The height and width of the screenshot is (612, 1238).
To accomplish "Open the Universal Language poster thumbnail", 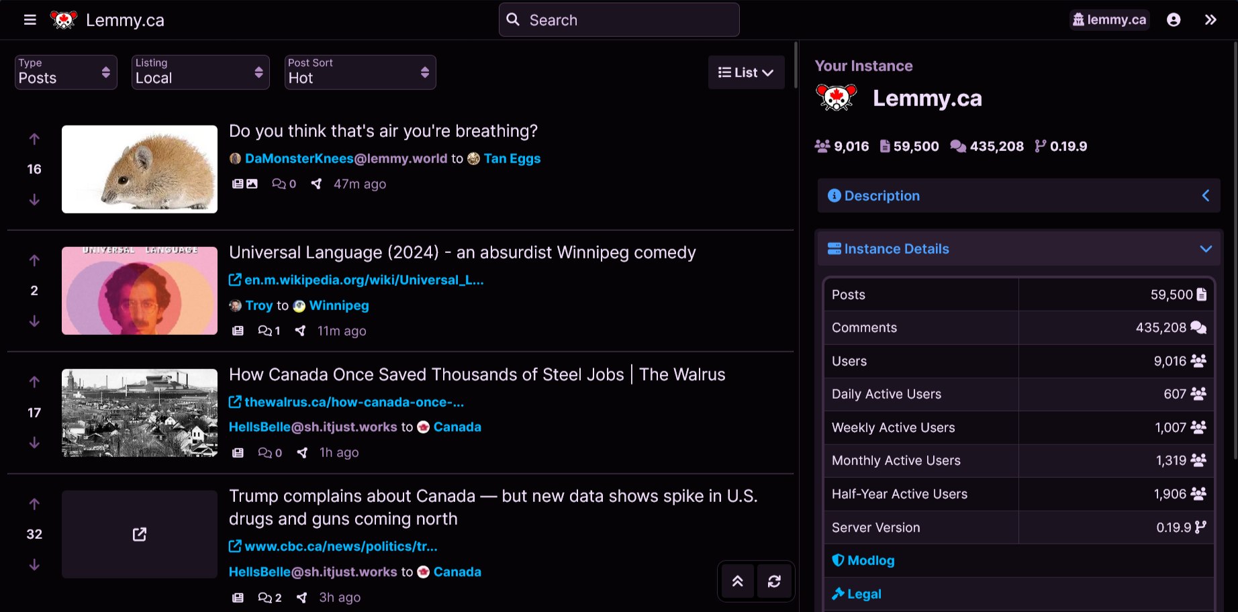I will (140, 291).
